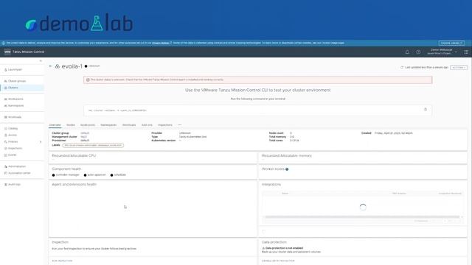This screenshot has width=472, height=265.
Task: Open the user account dropdown
Action: pyautogui.click(x=442, y=52)
